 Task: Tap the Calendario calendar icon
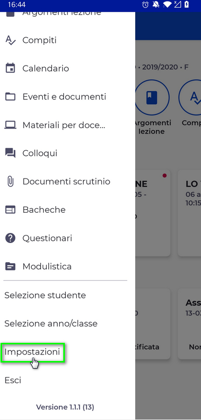pos(11,68)
